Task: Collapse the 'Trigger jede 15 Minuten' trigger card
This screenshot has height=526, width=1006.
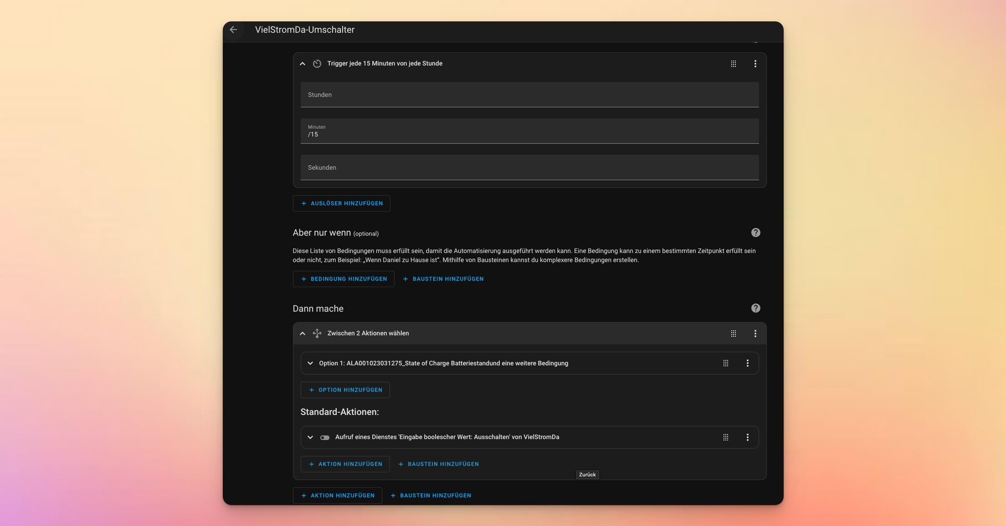Action: [303, 64]
